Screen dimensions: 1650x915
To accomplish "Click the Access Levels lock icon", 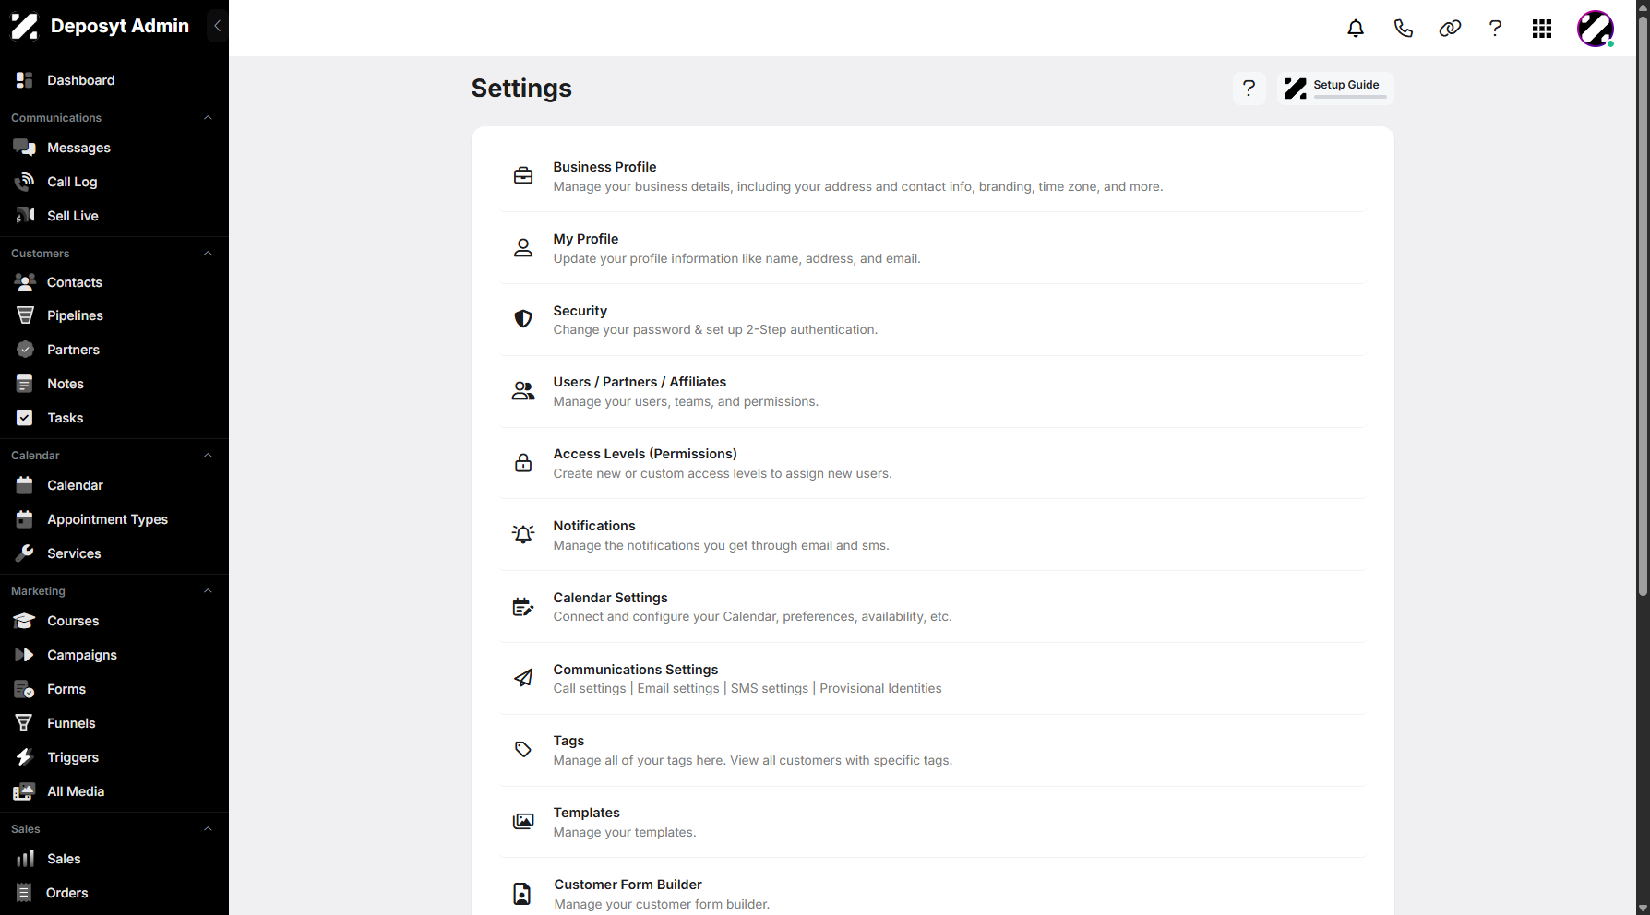I will pyautogui.click(x=523, y=462).
